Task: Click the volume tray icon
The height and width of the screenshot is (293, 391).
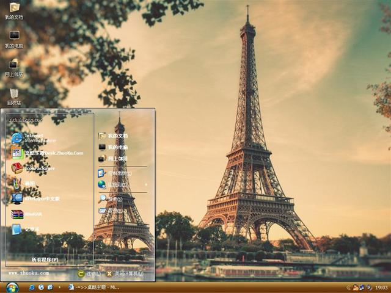Action: [369, 288]
